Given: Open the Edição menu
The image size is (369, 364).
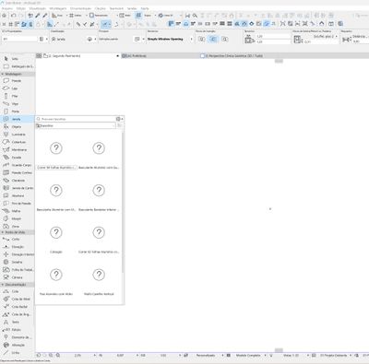Looking at the screenshot, I should (21, 8).
